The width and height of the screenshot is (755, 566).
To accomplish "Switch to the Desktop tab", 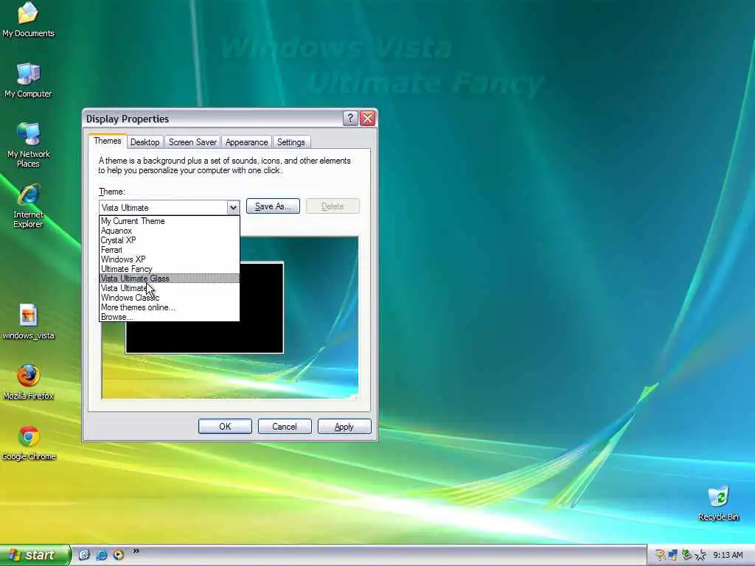I will [x=145, y=142].
